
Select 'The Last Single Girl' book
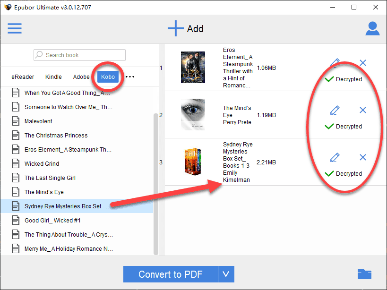[77, 178]
